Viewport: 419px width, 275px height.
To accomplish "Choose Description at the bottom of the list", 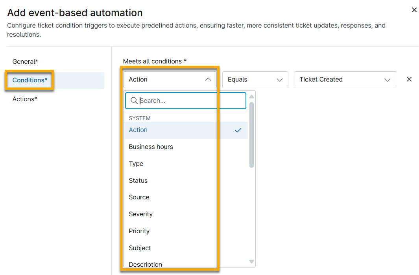I will click(146, 264).
